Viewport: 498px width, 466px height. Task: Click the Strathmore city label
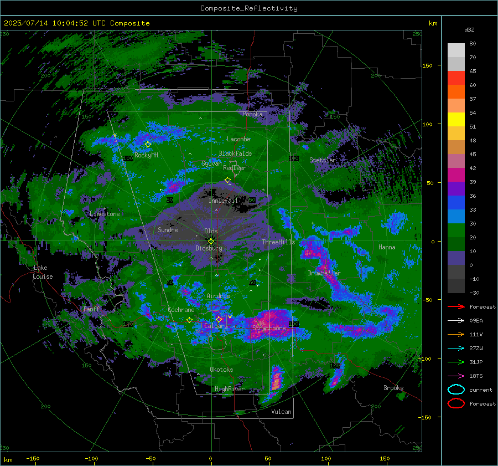(x=269, y=328)
